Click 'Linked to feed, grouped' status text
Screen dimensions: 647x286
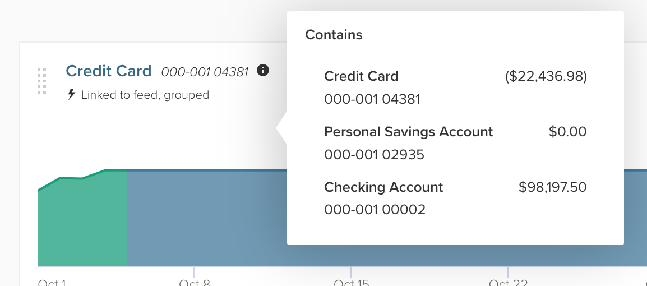pos(145,95)
